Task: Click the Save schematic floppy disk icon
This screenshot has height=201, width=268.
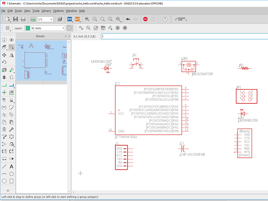Action: click(x=15, y=19)
